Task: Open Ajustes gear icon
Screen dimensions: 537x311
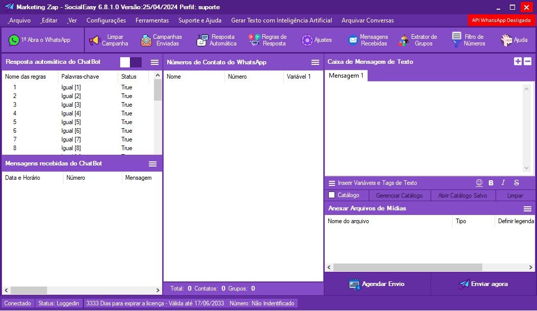Action: (307, 40)
